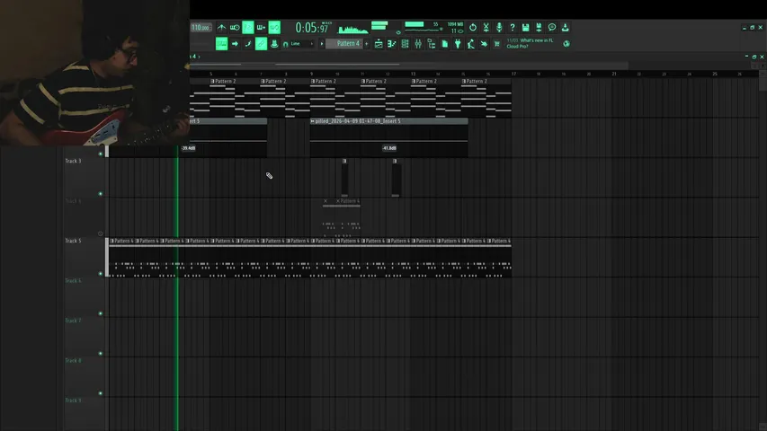
Task: Click the playlist horizontal scrollbar
Action: [409, 65]
